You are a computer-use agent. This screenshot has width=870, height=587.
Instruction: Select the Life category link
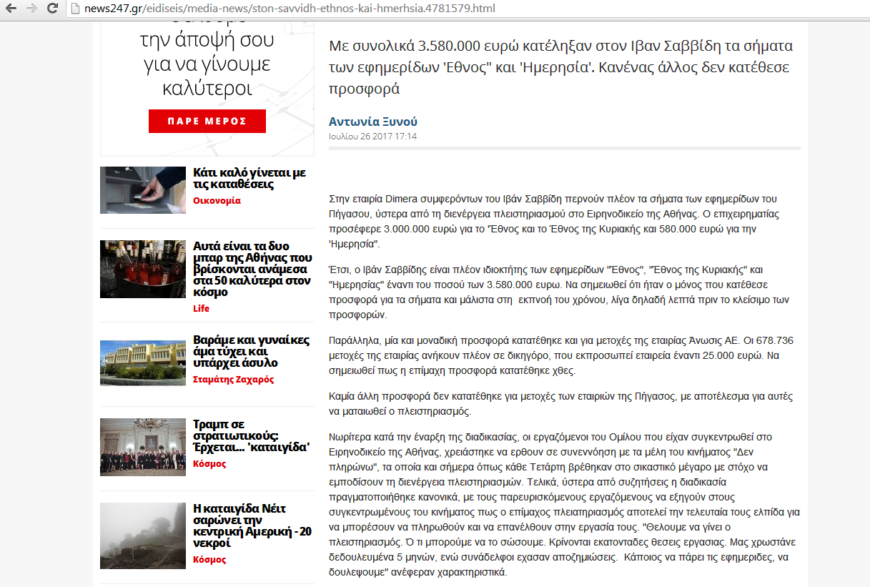[201, 309]
